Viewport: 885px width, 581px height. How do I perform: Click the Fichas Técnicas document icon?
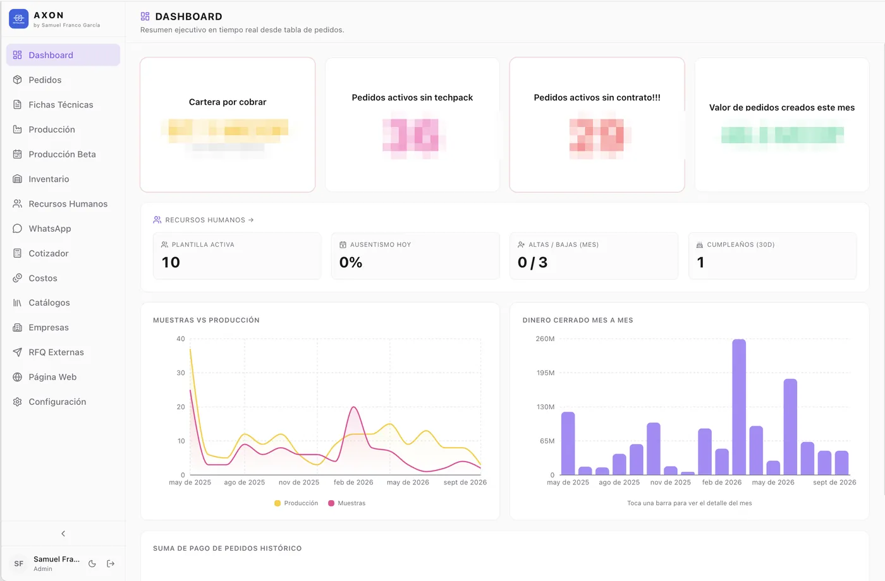tap(18, 105)
